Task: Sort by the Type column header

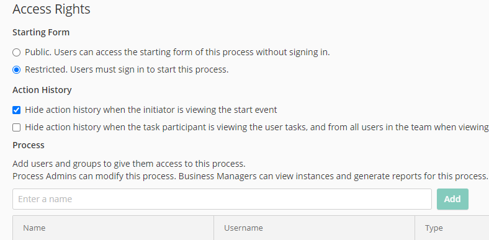Action: (434, 228)
